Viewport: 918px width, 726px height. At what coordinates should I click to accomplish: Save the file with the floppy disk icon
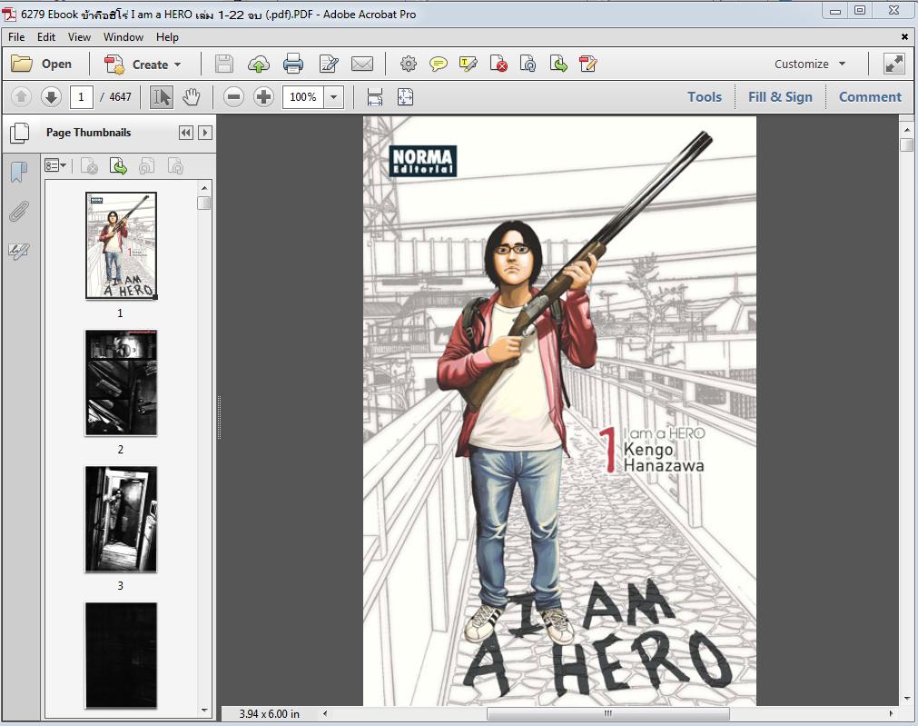click(223, 64)
